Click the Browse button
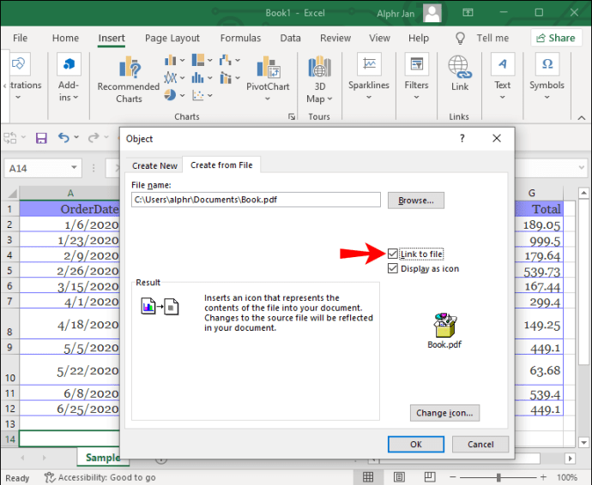This screenshot has width=592, height=485. pyautogui.click(x=416, y=200)
